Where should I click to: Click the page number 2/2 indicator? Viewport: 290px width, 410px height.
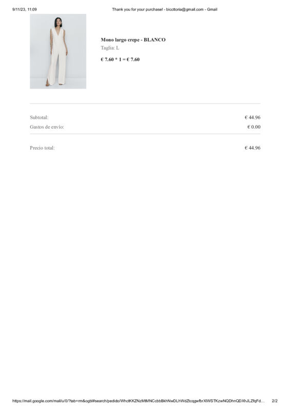pos(275,401)
